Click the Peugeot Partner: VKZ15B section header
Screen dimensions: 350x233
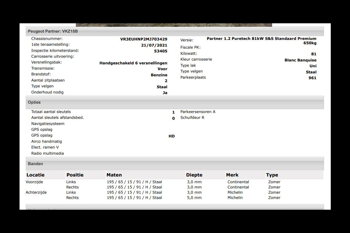click(x=53, y=31)
